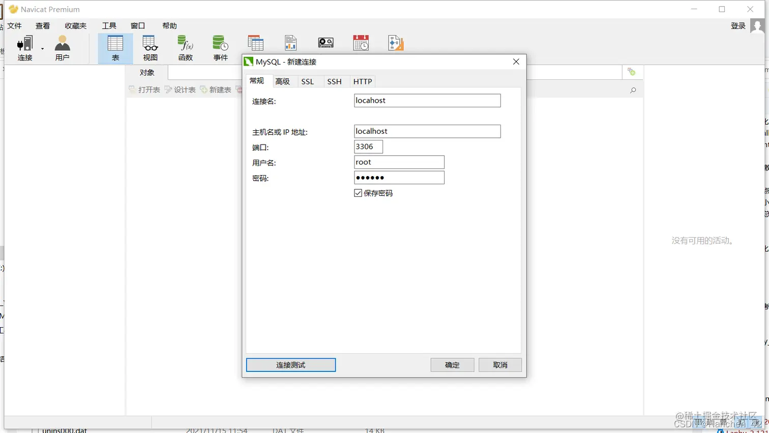Open the 查看 menu

(43, 26)
